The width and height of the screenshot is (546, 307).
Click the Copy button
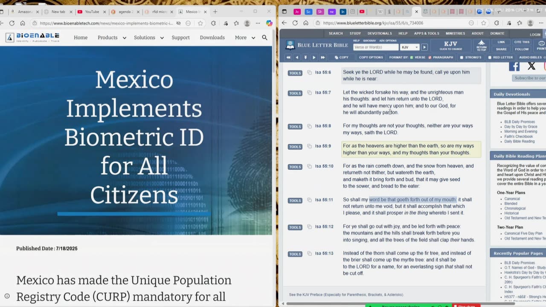(342, 57)
